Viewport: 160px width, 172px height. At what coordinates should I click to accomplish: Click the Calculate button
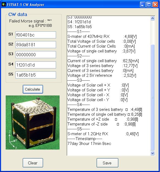pos(33,89)
